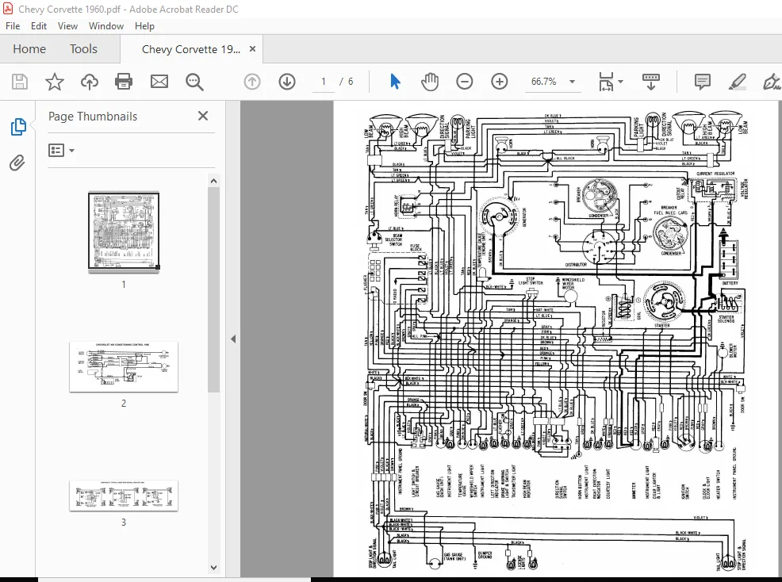Send file by email envelope icon

(x=159, y=82)
